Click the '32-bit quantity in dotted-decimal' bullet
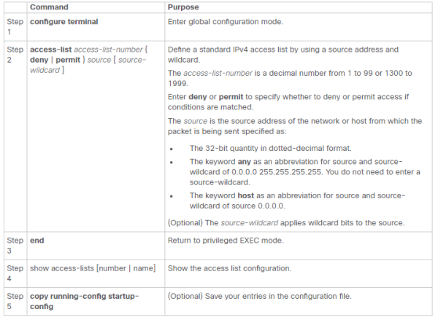Viewport: 438px width, 320px height. [270, 149]
